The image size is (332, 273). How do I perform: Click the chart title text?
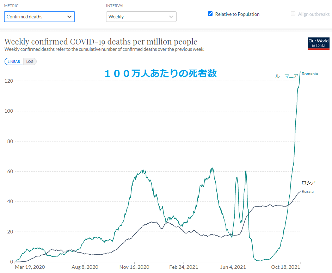(x=101, y=42)
